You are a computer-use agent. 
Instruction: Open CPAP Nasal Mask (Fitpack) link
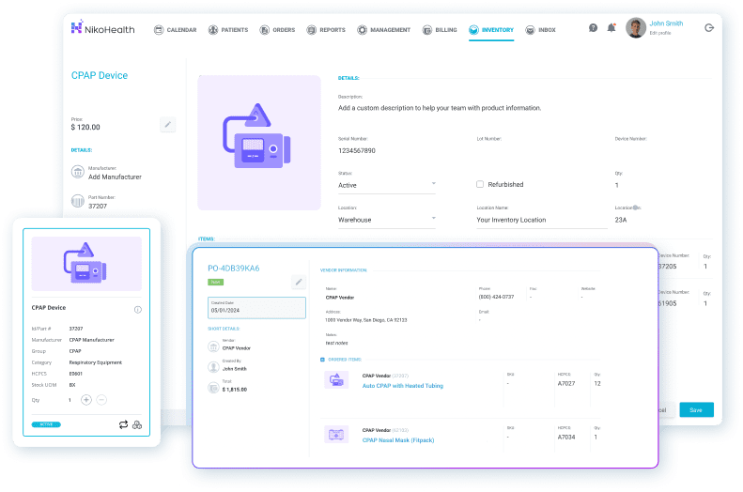(398, 440)
